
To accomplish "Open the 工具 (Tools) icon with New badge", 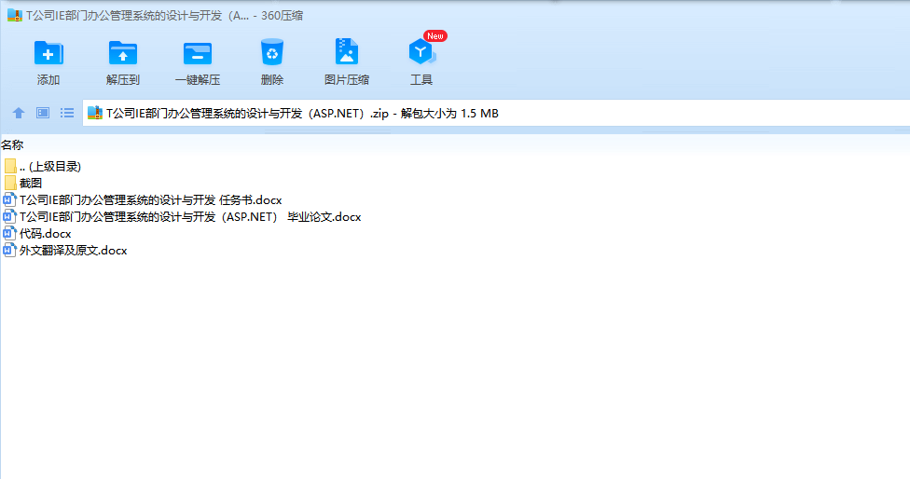I will [421, 52].
